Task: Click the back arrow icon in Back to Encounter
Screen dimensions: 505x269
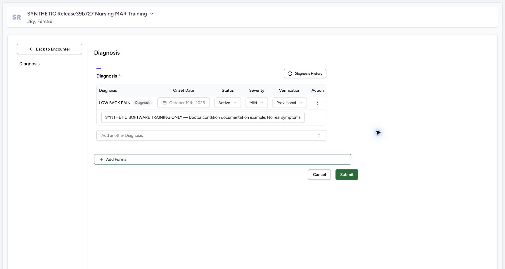Action: click(31, 49)
